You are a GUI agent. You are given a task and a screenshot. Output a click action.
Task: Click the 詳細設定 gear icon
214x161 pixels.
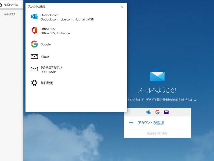click(x=34, y=83)
